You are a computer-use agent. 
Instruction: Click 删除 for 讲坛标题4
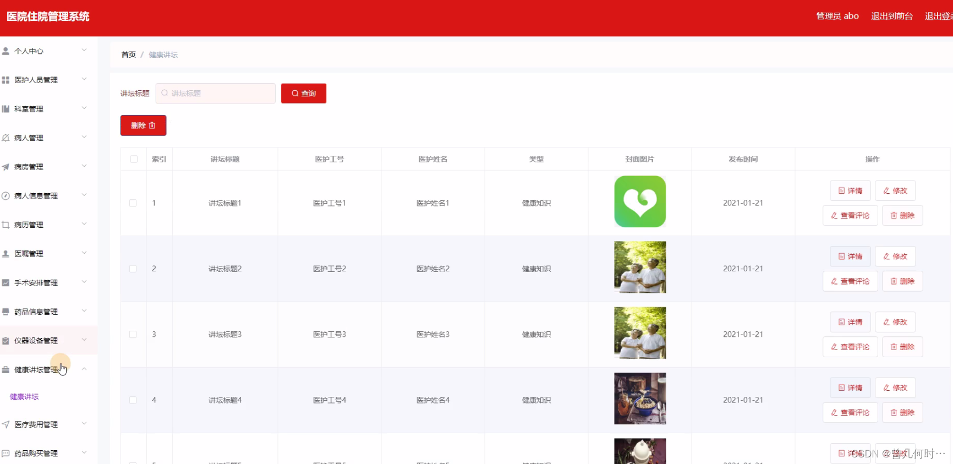pyautogui.click(x=902, y=412)
